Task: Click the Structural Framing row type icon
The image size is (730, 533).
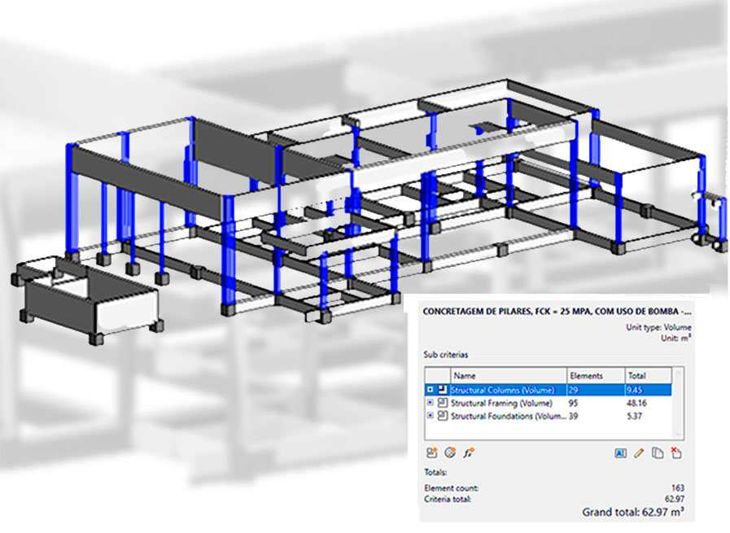Action: (443, 403)
